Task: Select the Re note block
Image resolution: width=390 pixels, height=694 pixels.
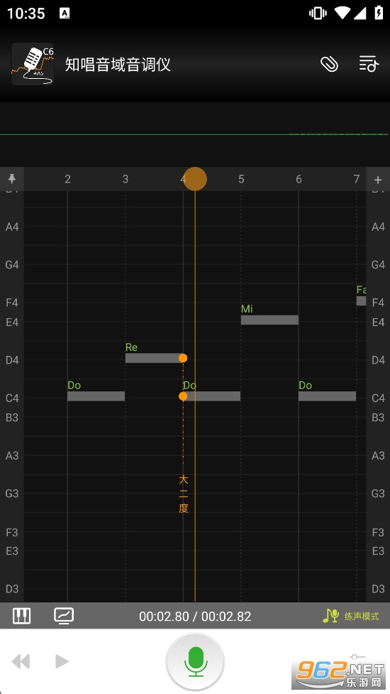Action: pos(154,358)
